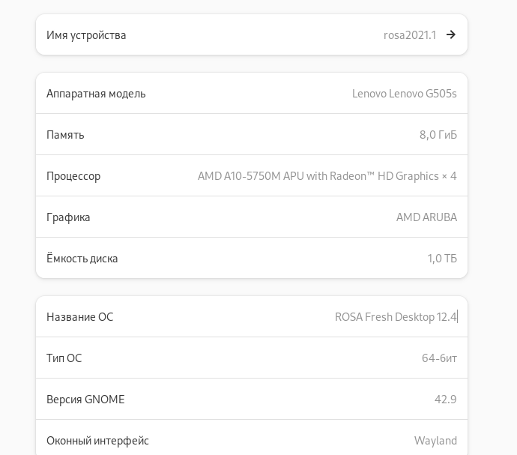Click the AMD ARUBA graphics value
Viewport: 517px width, 455px height.
[x=426, y=217]
